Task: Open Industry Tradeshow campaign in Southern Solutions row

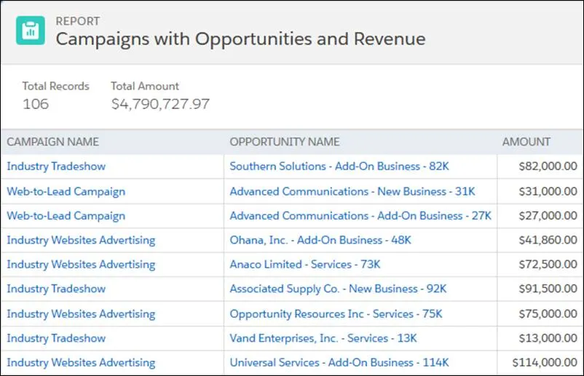Action: (56, 167)
